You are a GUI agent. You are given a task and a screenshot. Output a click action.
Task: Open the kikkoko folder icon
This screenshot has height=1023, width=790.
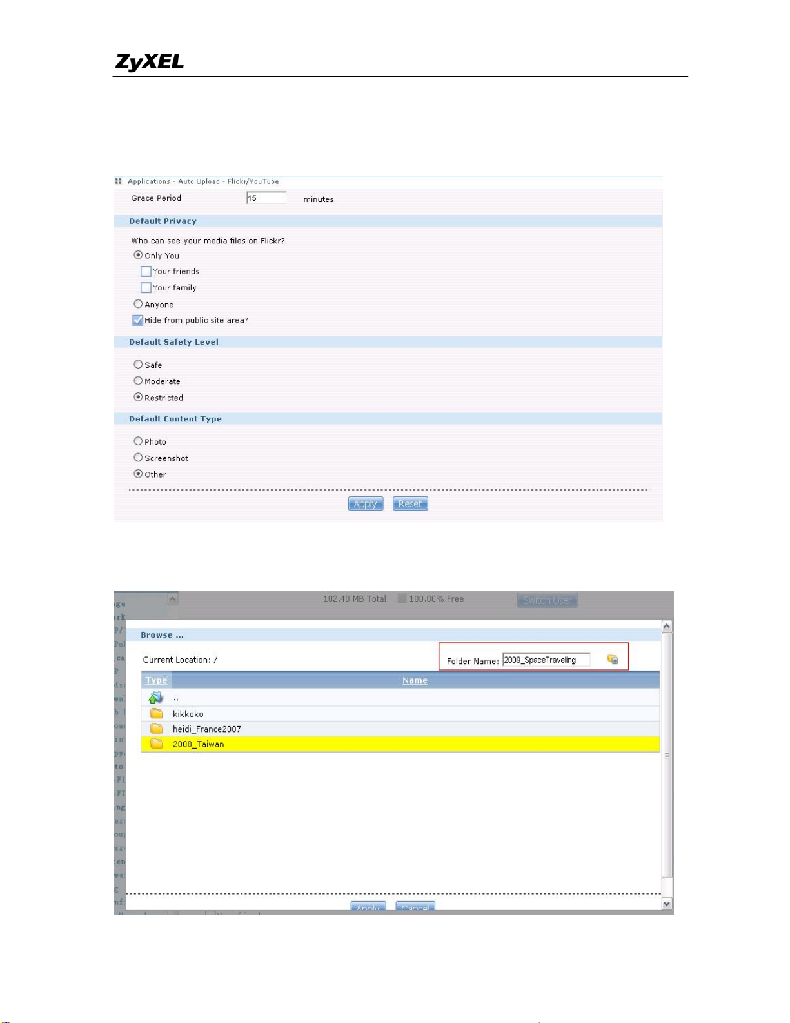[x=157, y=713]
